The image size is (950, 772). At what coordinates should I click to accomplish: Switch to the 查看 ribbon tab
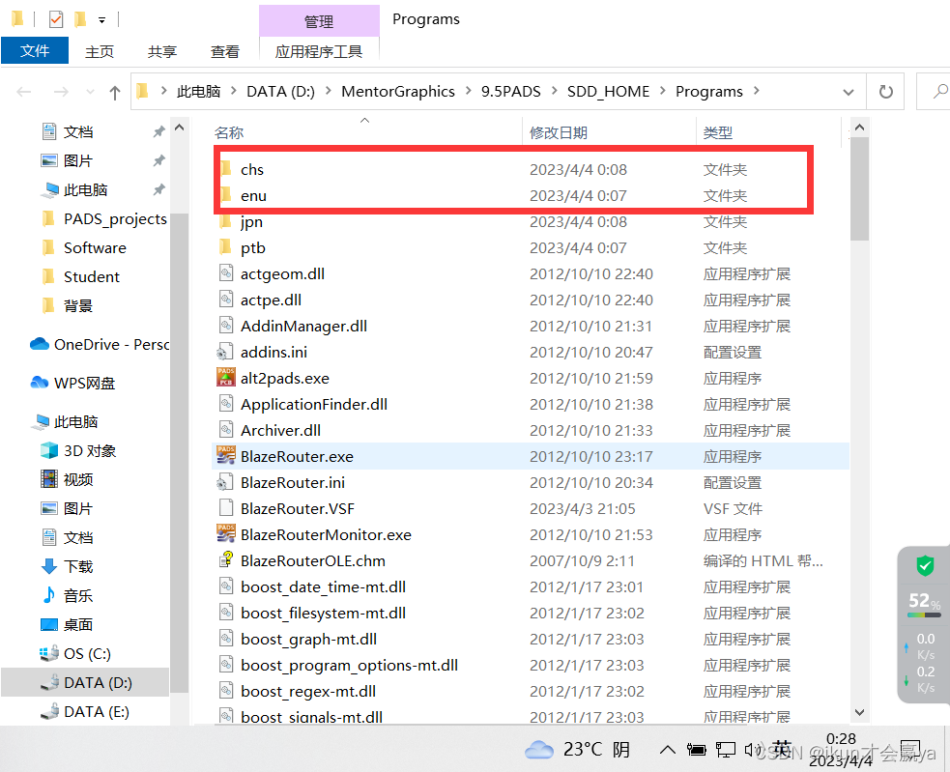(x=224, y=51)
